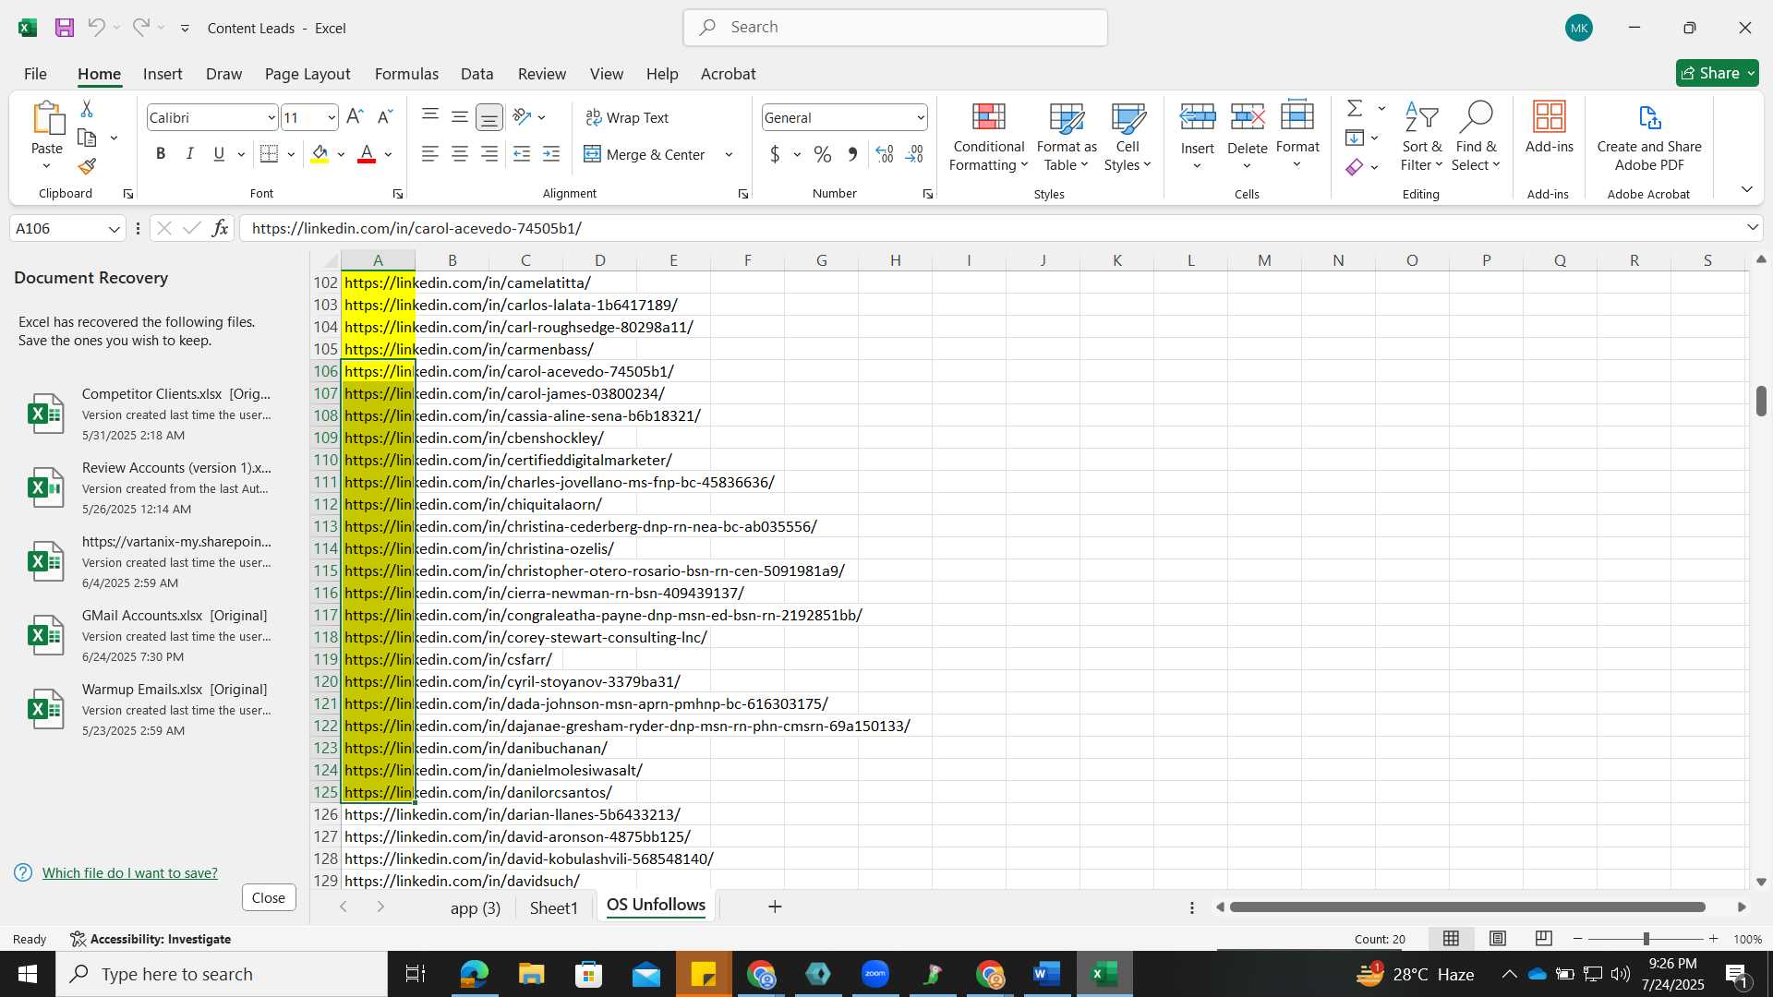
Task: Apply the yellow Fill Color swatch
Action: tap(320, 154)
